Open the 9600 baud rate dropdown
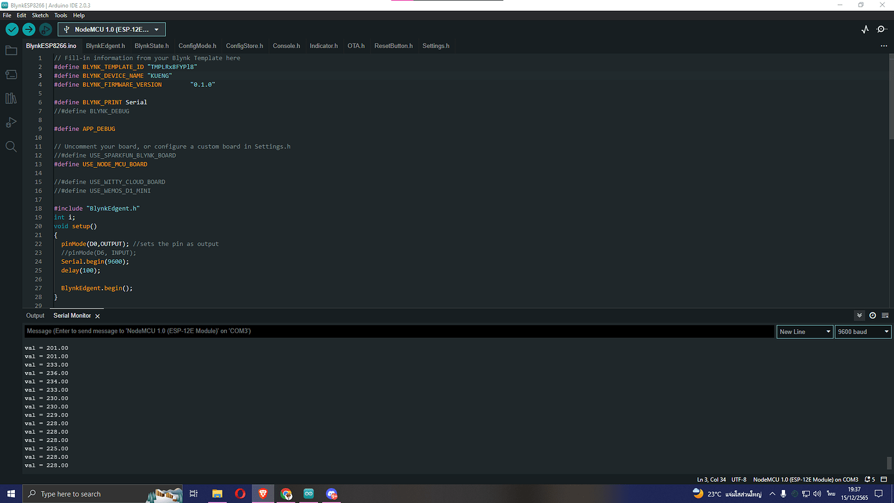The width and height of the screenshot is (894, 503). tap(863, 331)
